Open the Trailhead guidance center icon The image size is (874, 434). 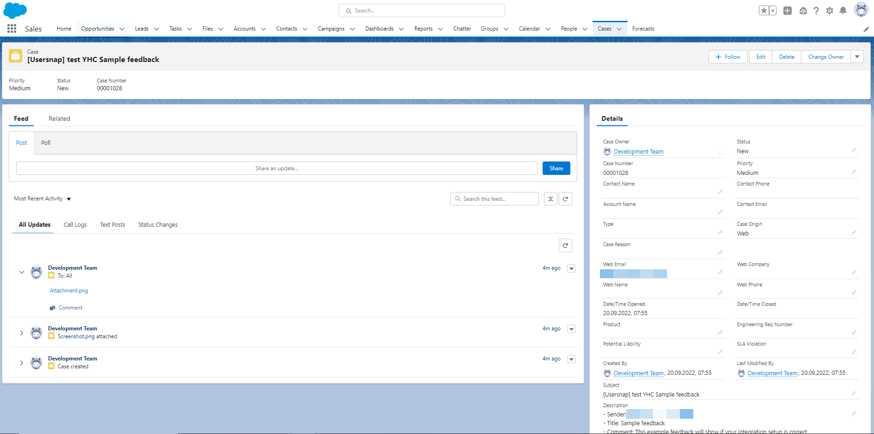click(803, 11)
